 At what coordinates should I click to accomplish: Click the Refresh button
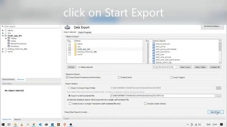click(71, 67)
